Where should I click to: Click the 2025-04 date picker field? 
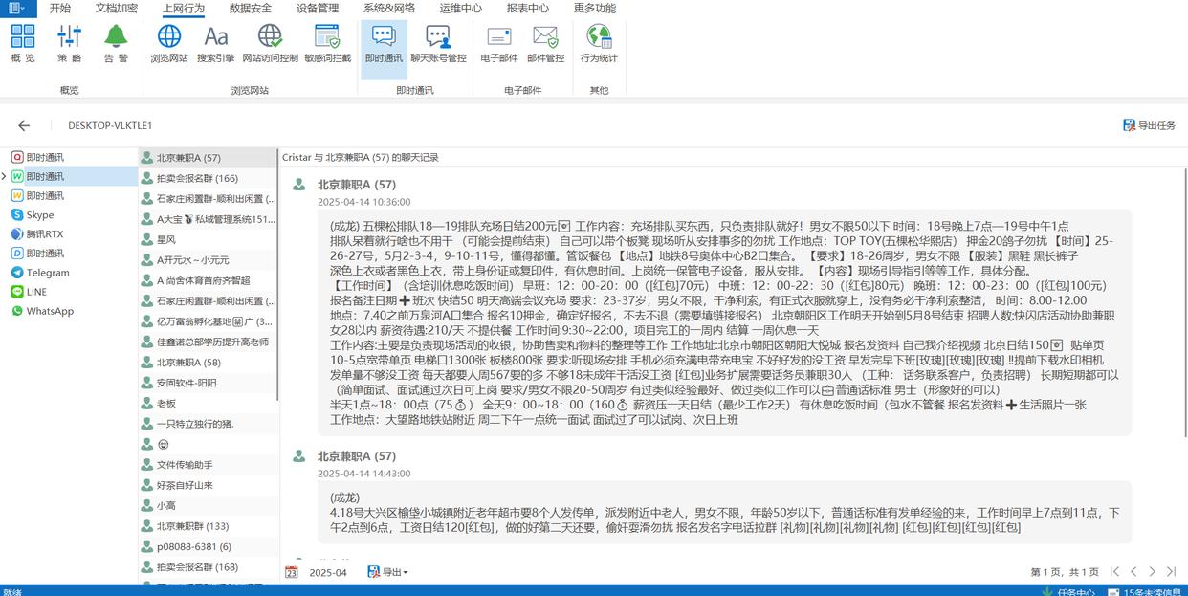328,572
